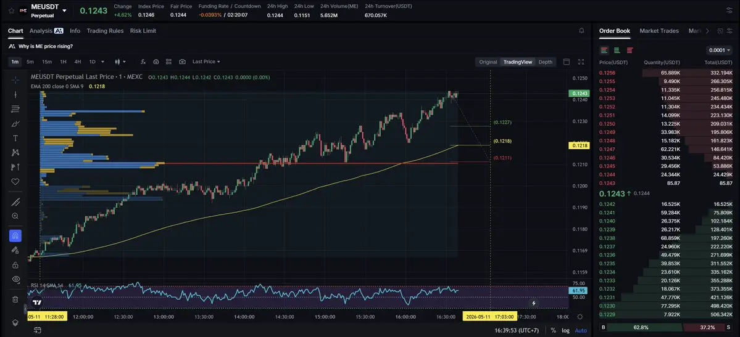Open the indicators fx menu
This screenshot has width=740, height=337.
(143, 62)
